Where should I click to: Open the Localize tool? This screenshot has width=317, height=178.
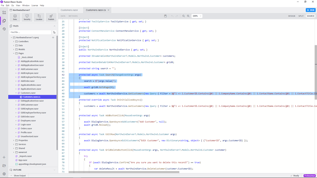coord(39,17)
